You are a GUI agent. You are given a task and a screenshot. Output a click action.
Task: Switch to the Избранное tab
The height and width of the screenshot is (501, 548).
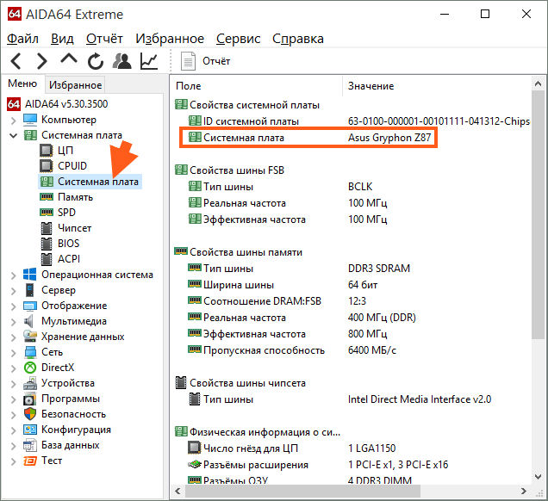coord(75,85)
